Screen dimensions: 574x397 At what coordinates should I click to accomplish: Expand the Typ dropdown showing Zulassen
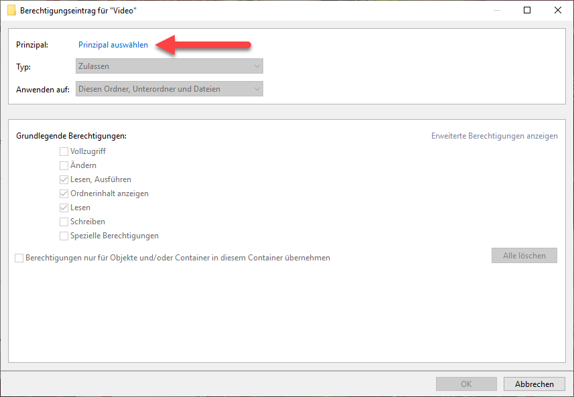point(169,66)
